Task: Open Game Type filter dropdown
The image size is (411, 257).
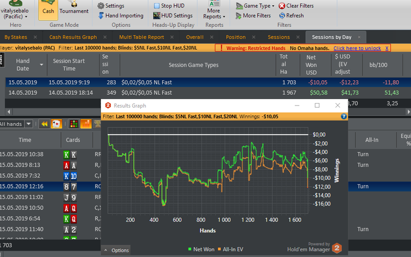Action: click(255, 5)
